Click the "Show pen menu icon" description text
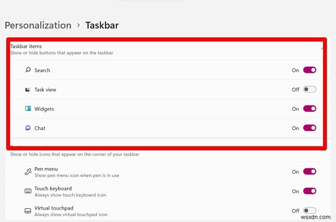The width and height of the screenshot is (336, 222). pyautogui.click(x=77, y=175)
